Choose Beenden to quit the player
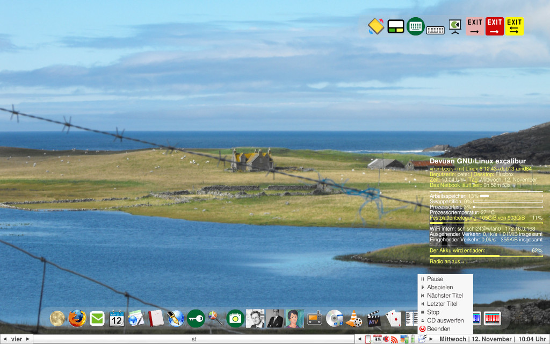 438,328
